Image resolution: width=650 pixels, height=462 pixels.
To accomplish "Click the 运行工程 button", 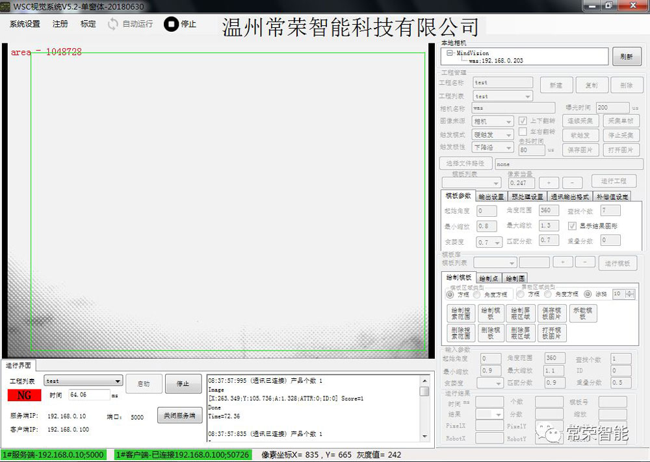I will 614,181.
